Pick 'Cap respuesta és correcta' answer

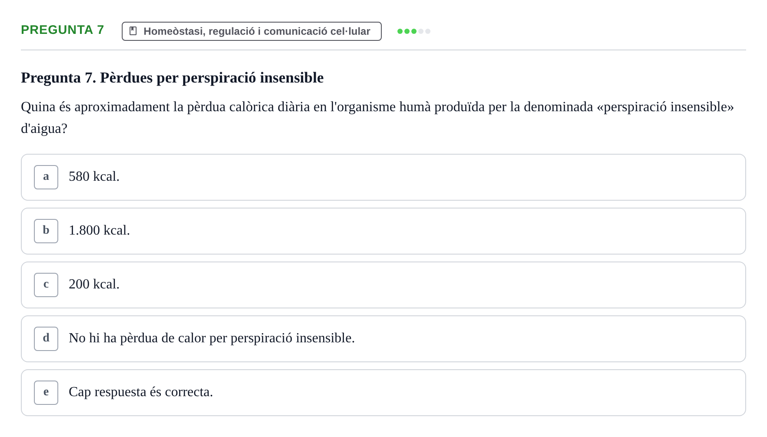pos(383,393)
